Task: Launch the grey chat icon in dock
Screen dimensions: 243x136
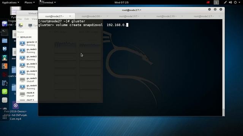Action: tap(5, 100)
